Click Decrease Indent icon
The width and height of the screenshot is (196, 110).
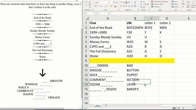point(129,6)
